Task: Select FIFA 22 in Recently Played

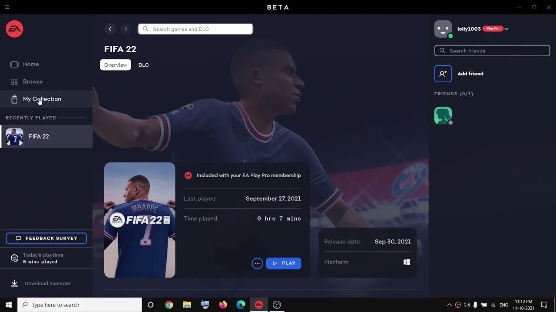Action: [x=46, y=136]
